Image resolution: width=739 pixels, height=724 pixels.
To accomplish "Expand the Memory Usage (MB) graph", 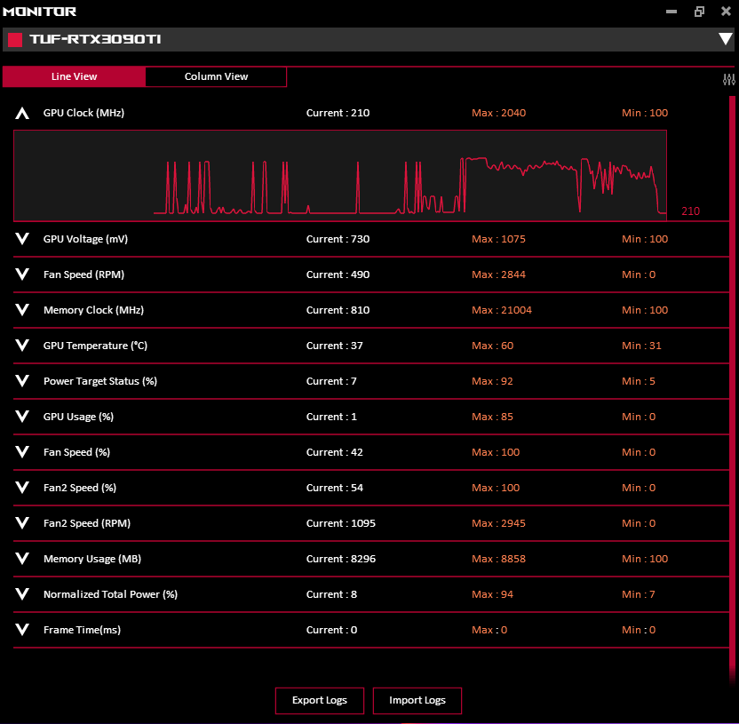I will (23, 559).
